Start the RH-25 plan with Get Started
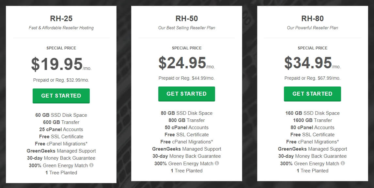Viewport: 374px width, 188px height. [x=61, y=96]
